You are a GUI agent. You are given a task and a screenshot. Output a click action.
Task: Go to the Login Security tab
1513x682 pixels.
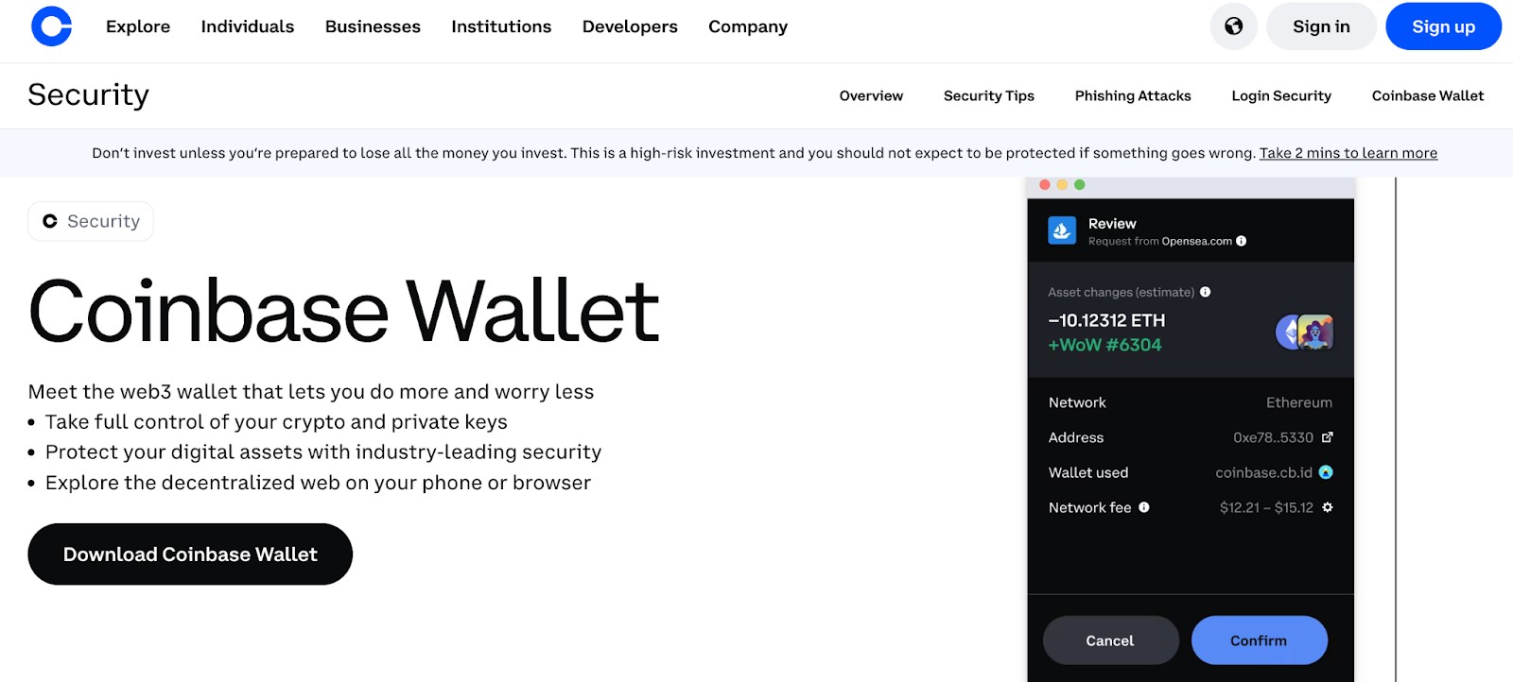point(1281,95)
